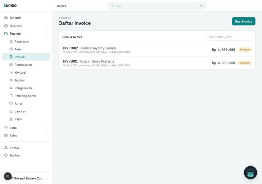
Task: Open the Bantuan help page
Action: click(x=26, y=155)
